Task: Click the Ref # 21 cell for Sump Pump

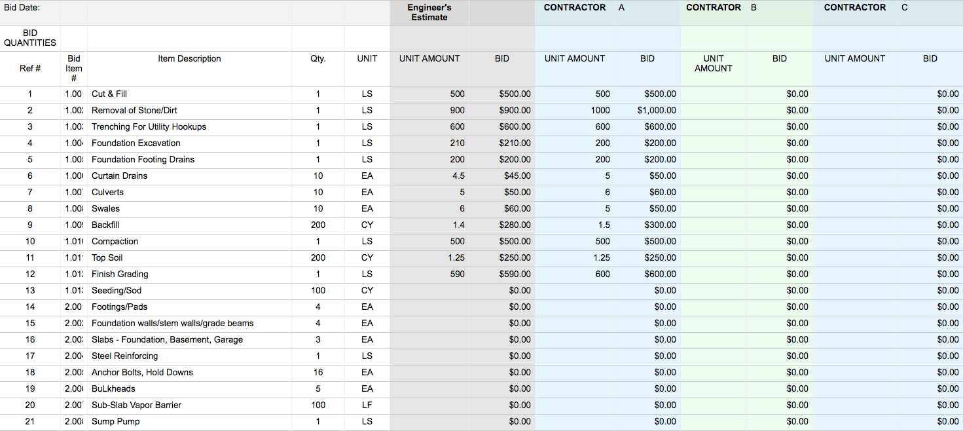Action: pos(30,422)
